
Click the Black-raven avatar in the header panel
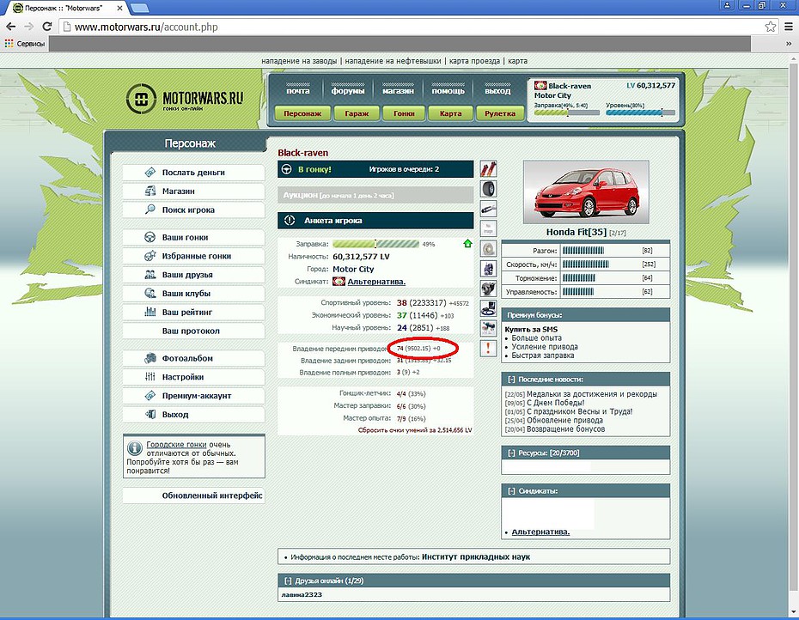(x=540, y=86)
